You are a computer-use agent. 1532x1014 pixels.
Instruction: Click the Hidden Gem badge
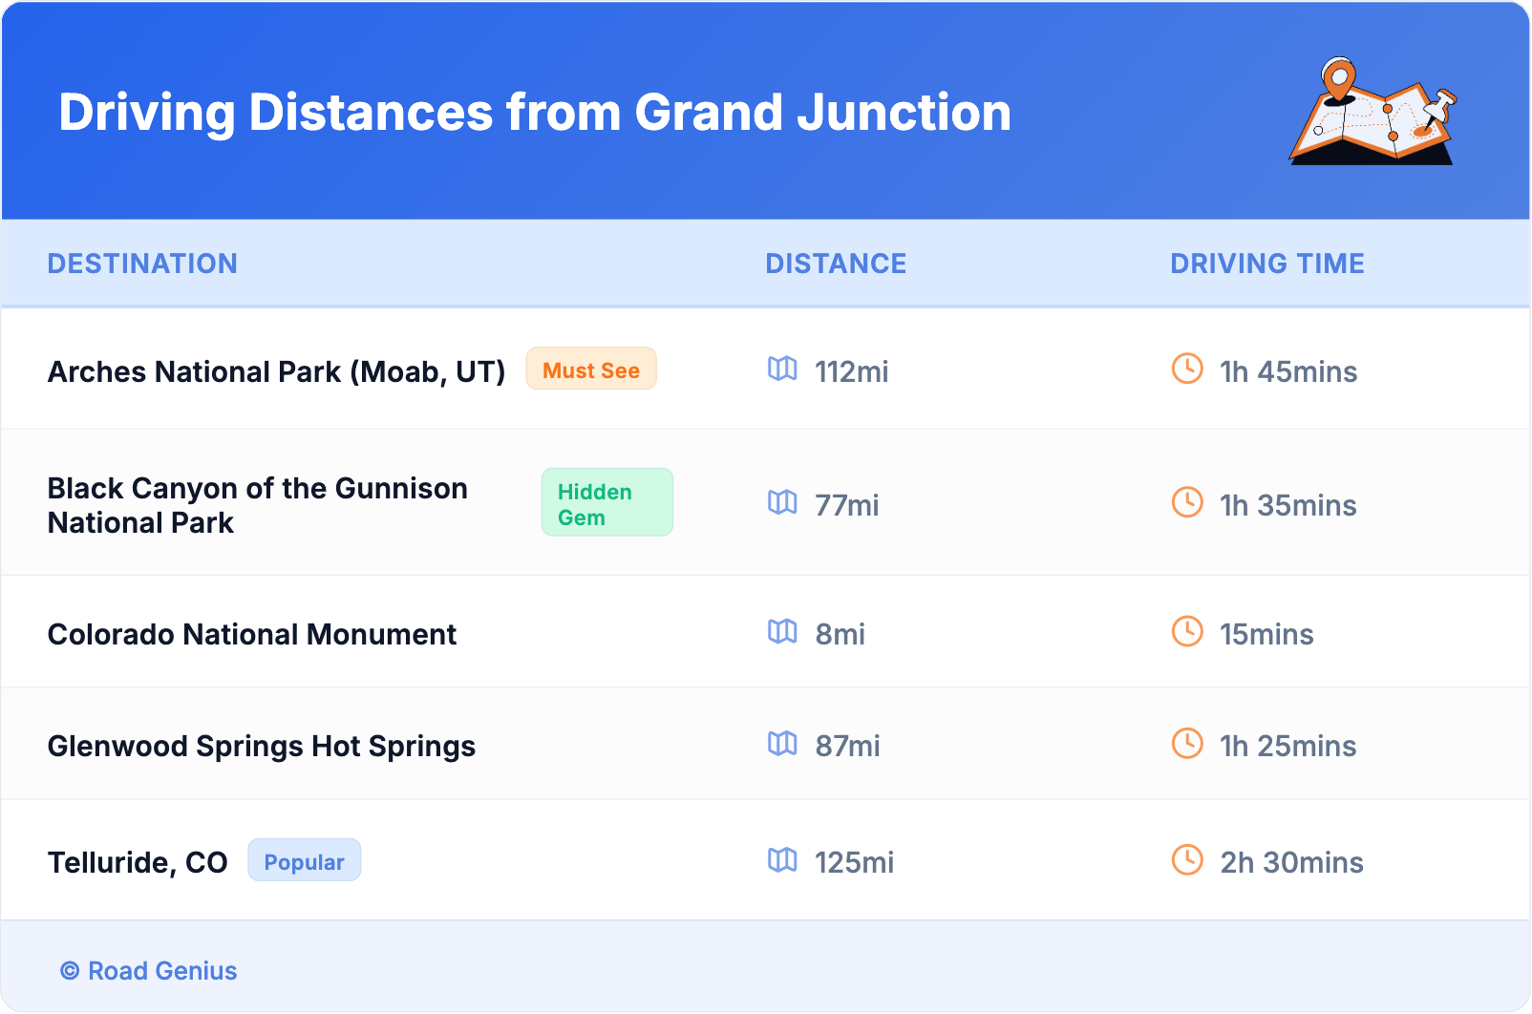606,503
